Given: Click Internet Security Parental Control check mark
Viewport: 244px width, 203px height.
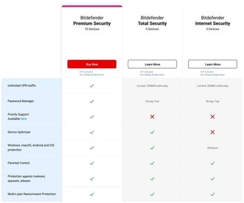Looking at the screenshot, I should point(213,163).
